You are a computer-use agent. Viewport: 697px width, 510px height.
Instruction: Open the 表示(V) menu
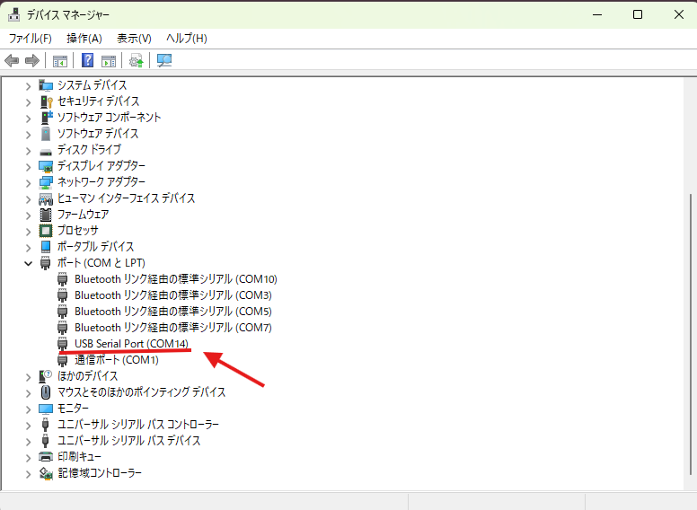pyautogui.click(x=134, y=39)
